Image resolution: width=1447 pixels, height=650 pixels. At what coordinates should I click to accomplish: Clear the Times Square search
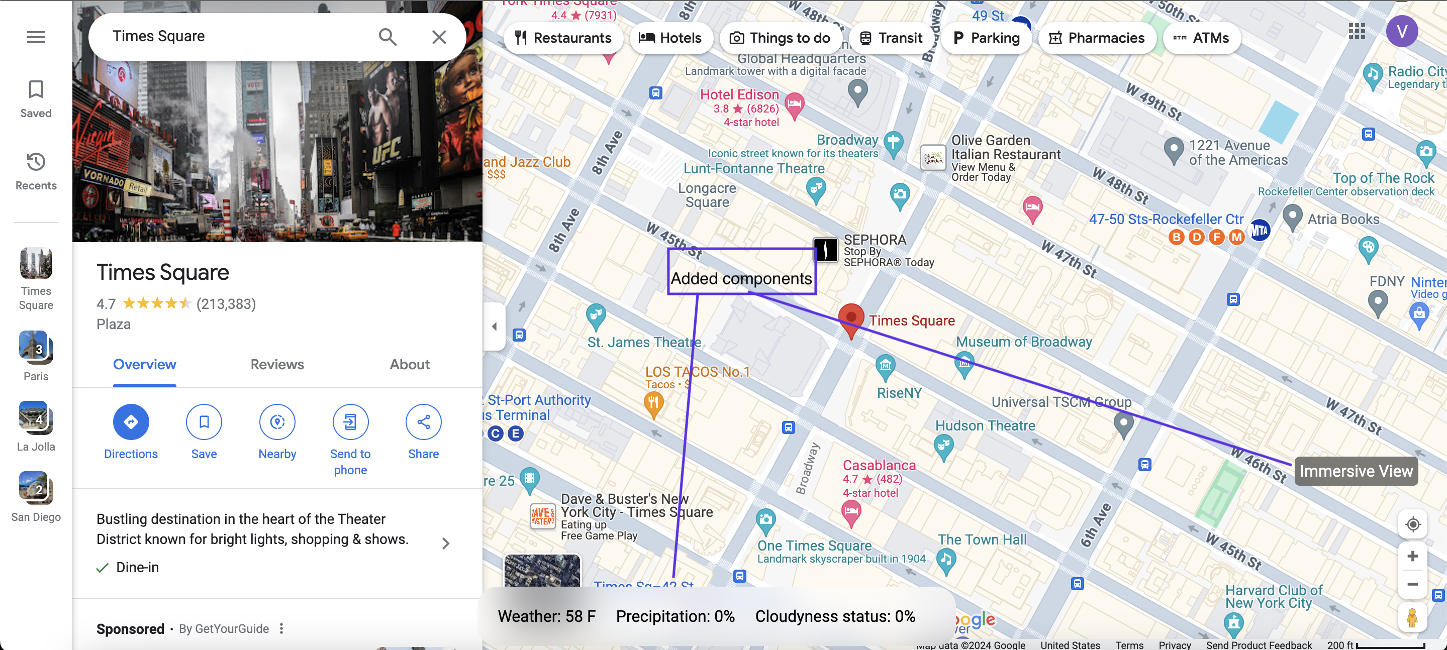[x=439, y=37]
